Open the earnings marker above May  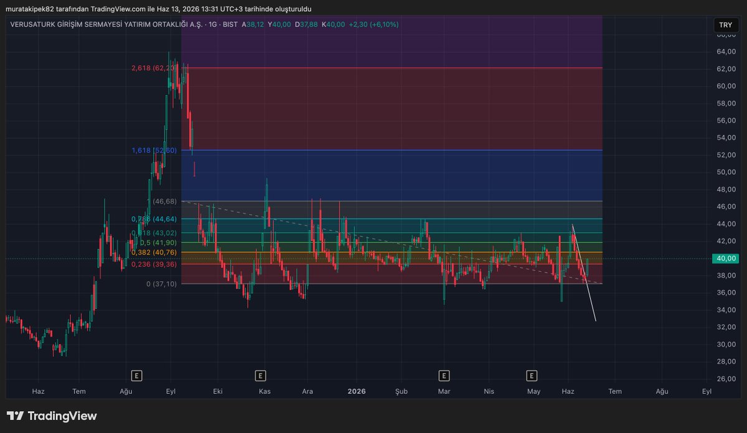click(532, 375)
